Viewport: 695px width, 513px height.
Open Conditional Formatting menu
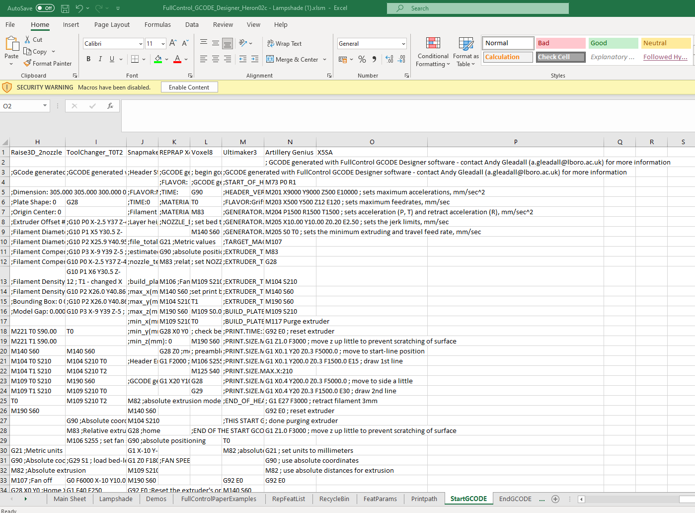coord(433,52)
